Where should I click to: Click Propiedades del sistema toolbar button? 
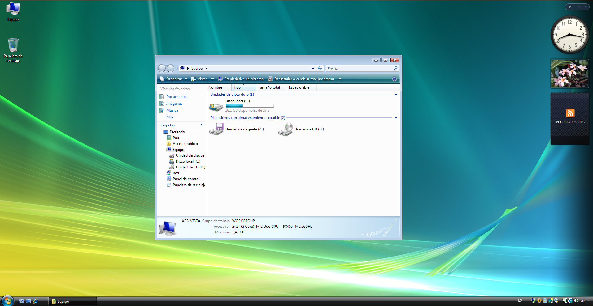(x=241, y=79)
